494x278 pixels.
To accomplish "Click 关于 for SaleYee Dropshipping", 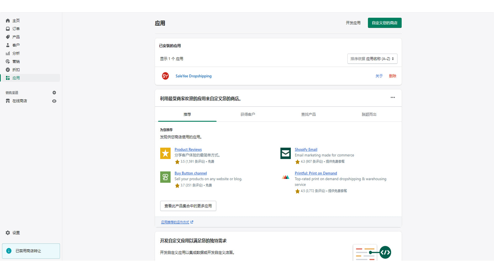I will pyautogui.click(x=379, y=76).
